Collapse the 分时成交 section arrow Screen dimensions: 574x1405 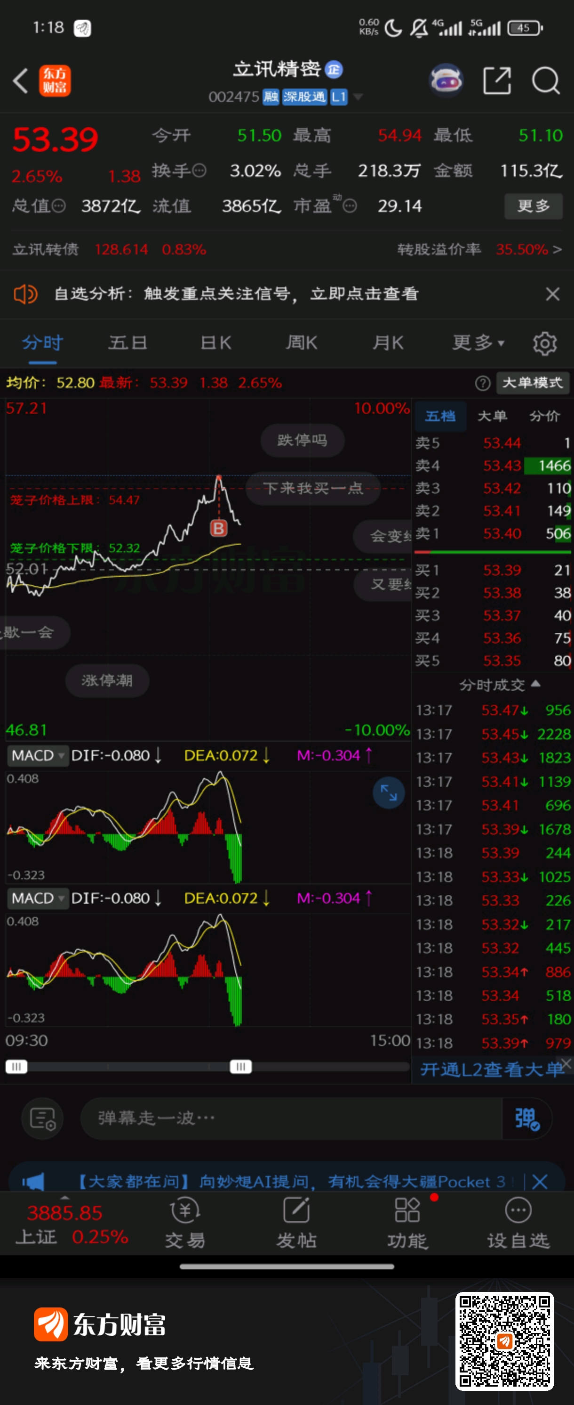tap(535, 683)
